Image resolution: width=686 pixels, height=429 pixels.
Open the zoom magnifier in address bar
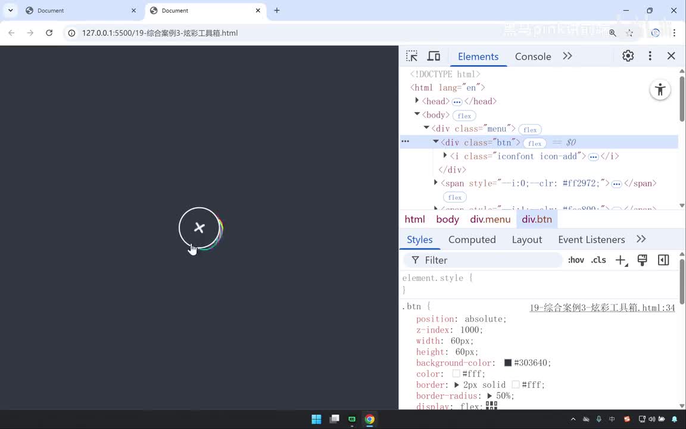[x=613, y=33]
